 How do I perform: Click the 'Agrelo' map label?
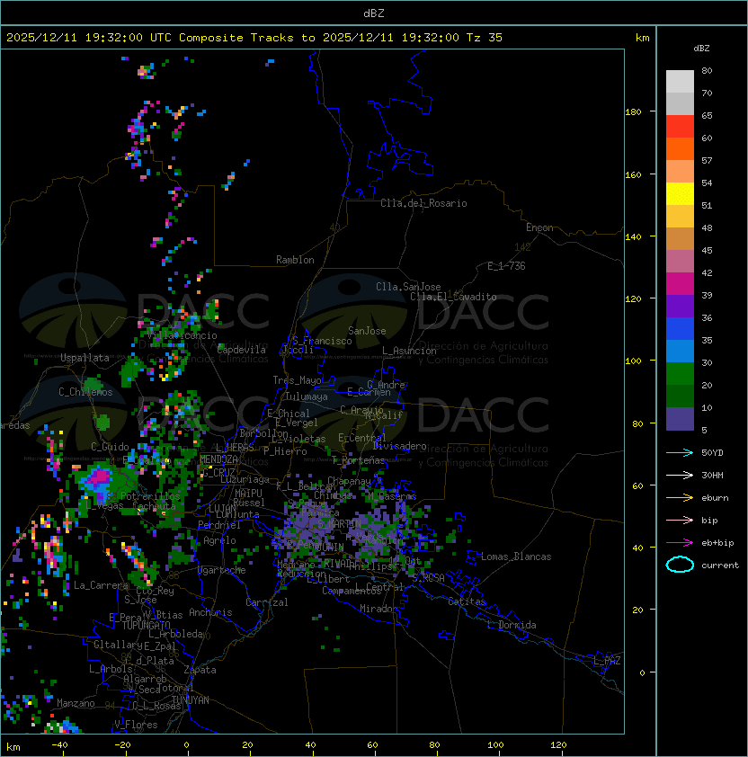point(219,540)
